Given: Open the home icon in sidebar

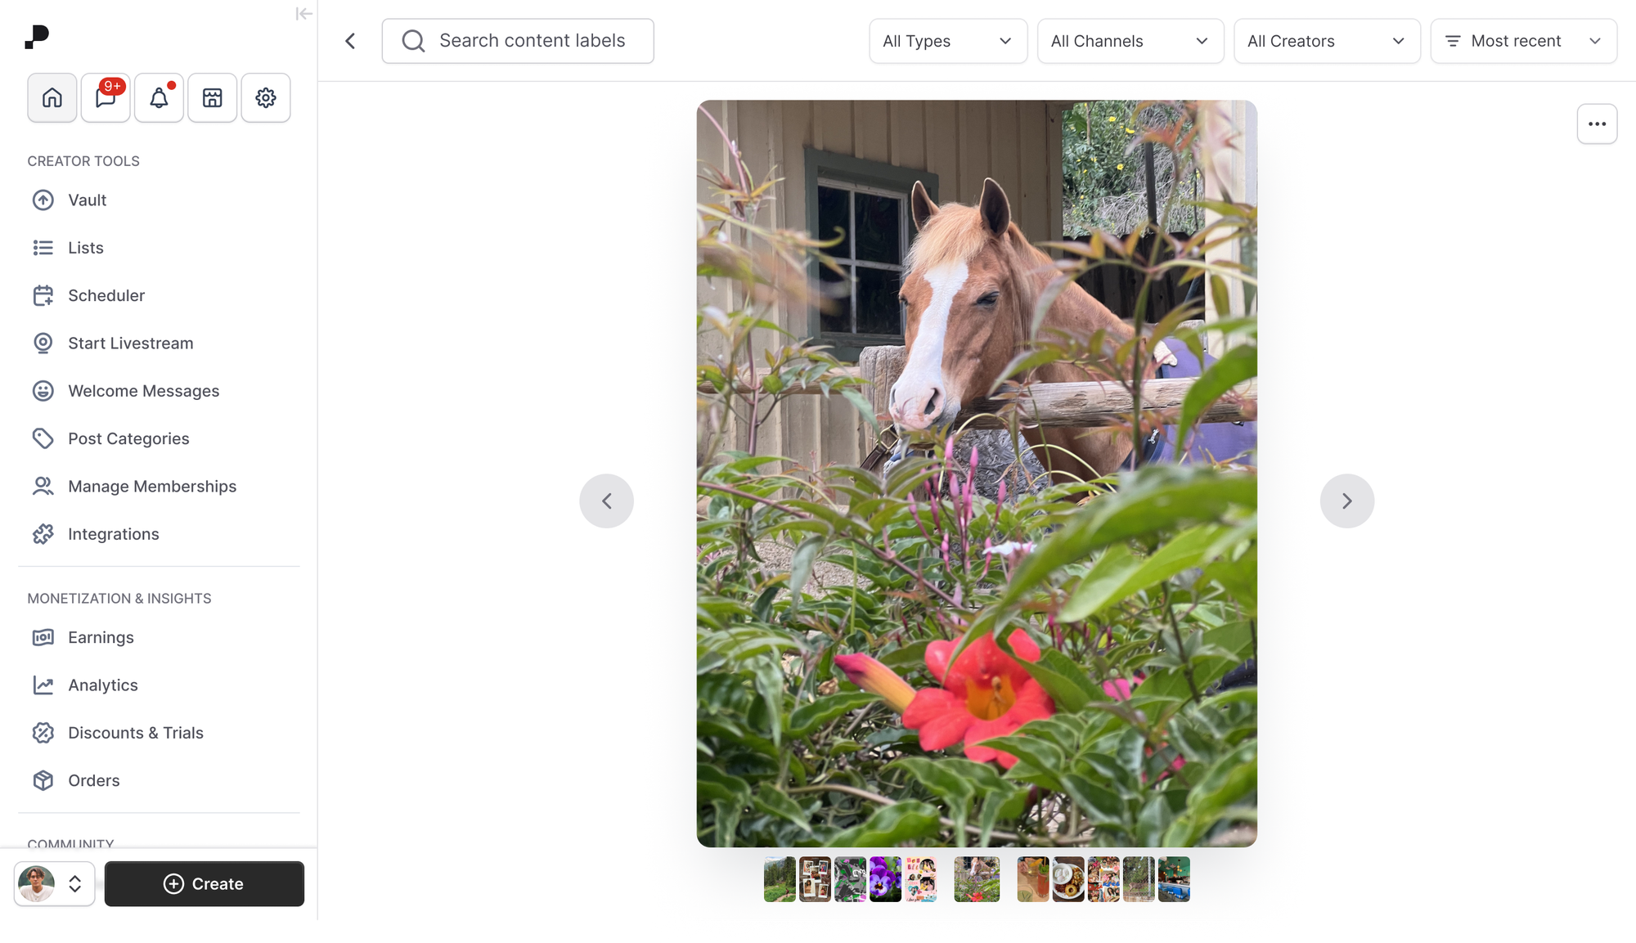Looking at the screenshot, I should coord(52,98).
